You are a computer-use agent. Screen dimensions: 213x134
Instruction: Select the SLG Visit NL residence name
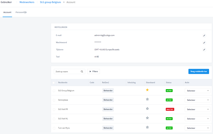63,118
